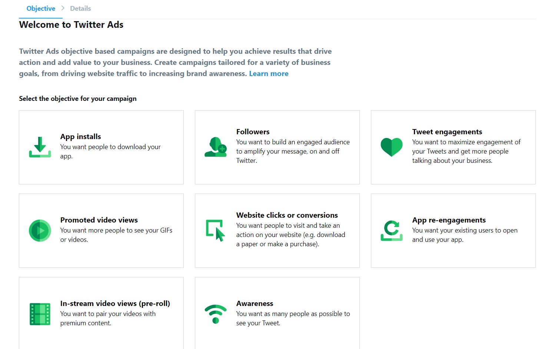Image resolution: width=541 pixels, height=349 pixels.
Task: Click 'maximize engagement of your Tweets' description
Action: 466,151
